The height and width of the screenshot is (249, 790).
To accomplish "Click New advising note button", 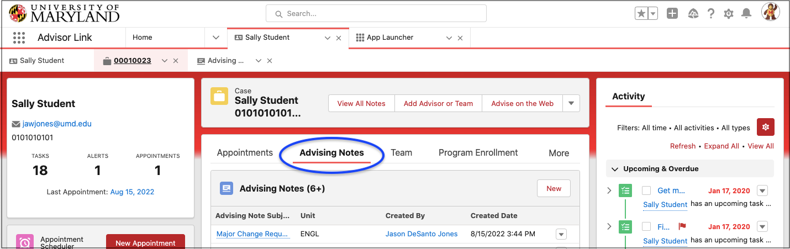I will coord(554,188).
